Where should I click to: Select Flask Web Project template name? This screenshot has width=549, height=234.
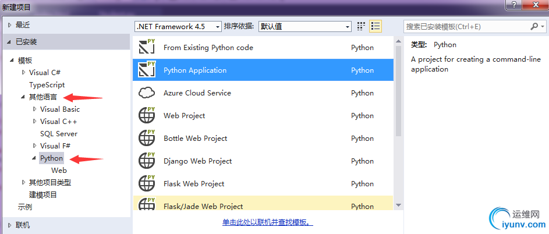[194, 184]
